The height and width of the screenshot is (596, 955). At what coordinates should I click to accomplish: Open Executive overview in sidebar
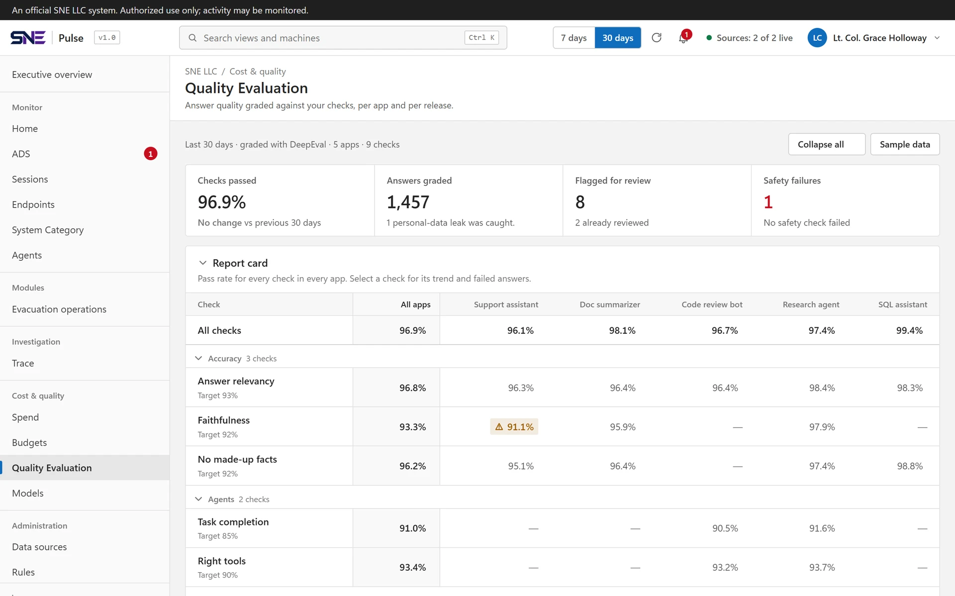tap(85, 74)
